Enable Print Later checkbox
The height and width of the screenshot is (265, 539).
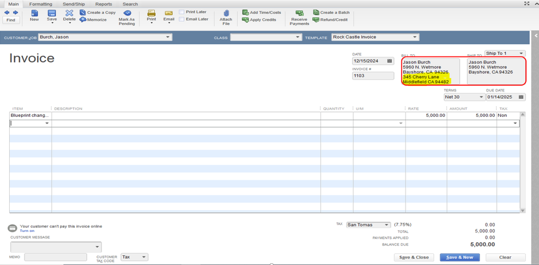pos(181,12)
